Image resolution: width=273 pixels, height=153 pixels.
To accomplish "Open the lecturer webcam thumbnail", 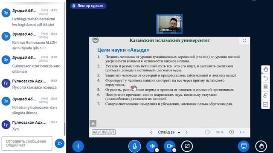I will point(170,24).
